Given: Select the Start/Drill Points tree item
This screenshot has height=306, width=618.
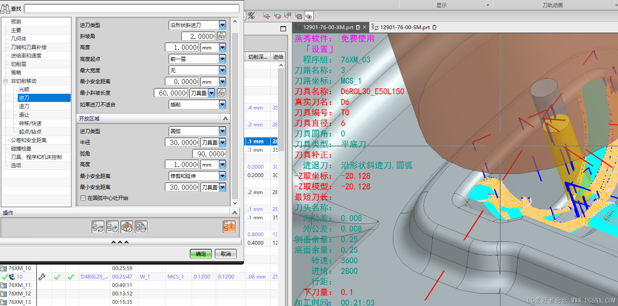Looking at the screenshot, I should pyautogui.click(x=30, y=131).
